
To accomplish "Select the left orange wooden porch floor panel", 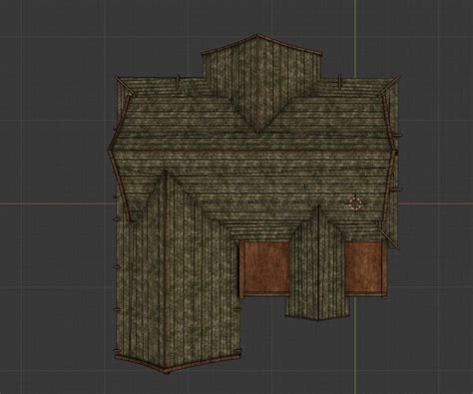I will [264, 269].
